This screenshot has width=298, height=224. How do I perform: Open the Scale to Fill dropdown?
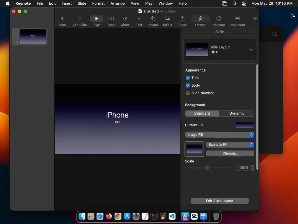tap(230, 145)
